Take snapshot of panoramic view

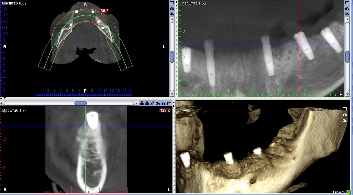(347, 8)
